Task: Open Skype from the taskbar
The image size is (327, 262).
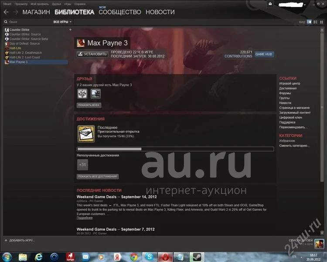Action: tap(149, 257)
